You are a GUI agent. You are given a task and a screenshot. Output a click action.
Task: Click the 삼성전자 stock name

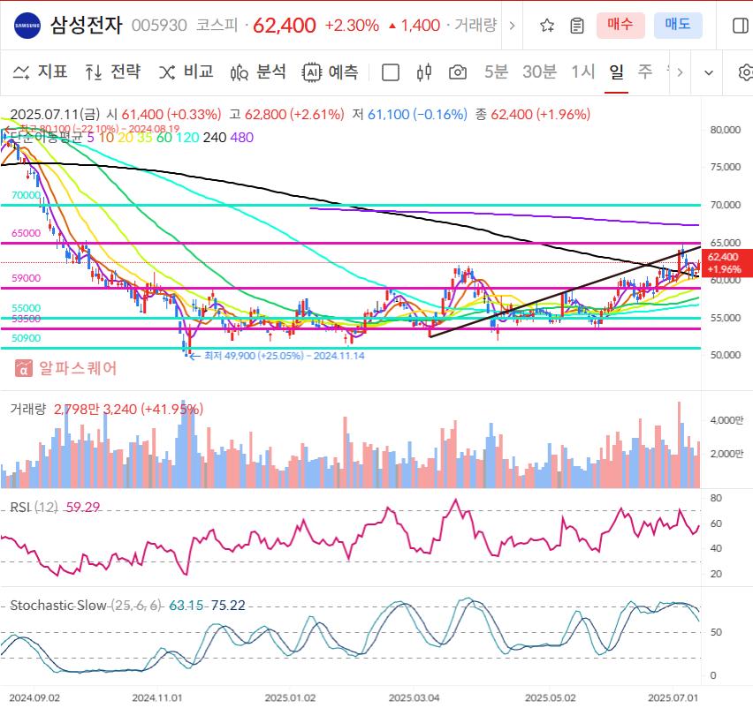[87, 26]
